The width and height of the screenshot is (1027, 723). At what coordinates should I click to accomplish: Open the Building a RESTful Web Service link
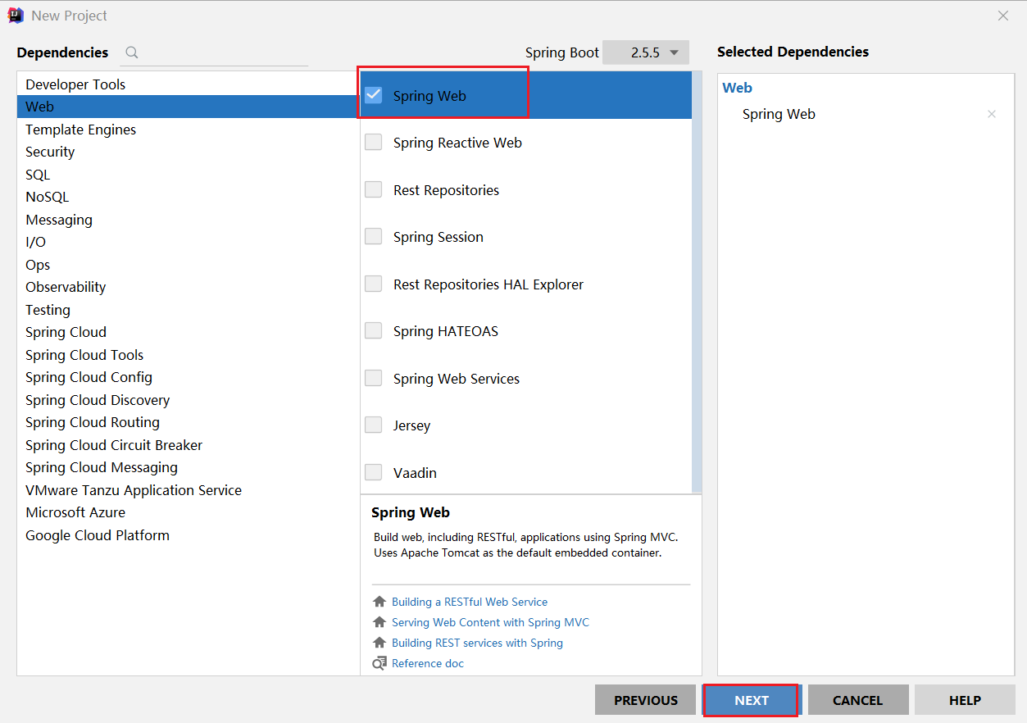point(469,602)
